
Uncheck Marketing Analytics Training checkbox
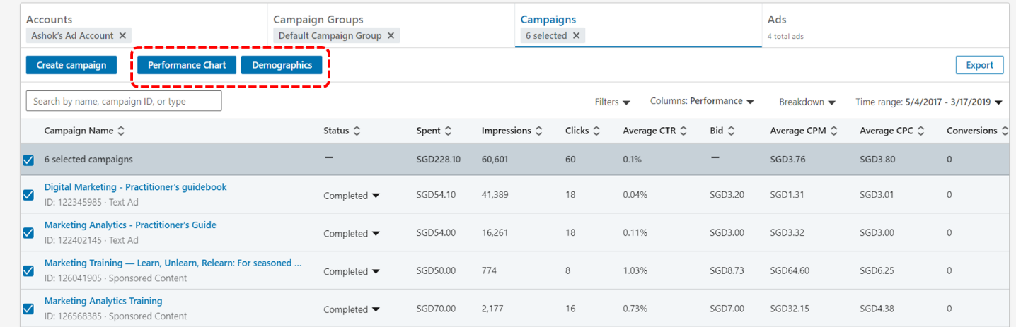coord(28,309)
